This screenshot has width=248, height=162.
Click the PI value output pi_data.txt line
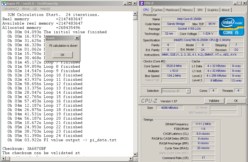pos(62,140)
